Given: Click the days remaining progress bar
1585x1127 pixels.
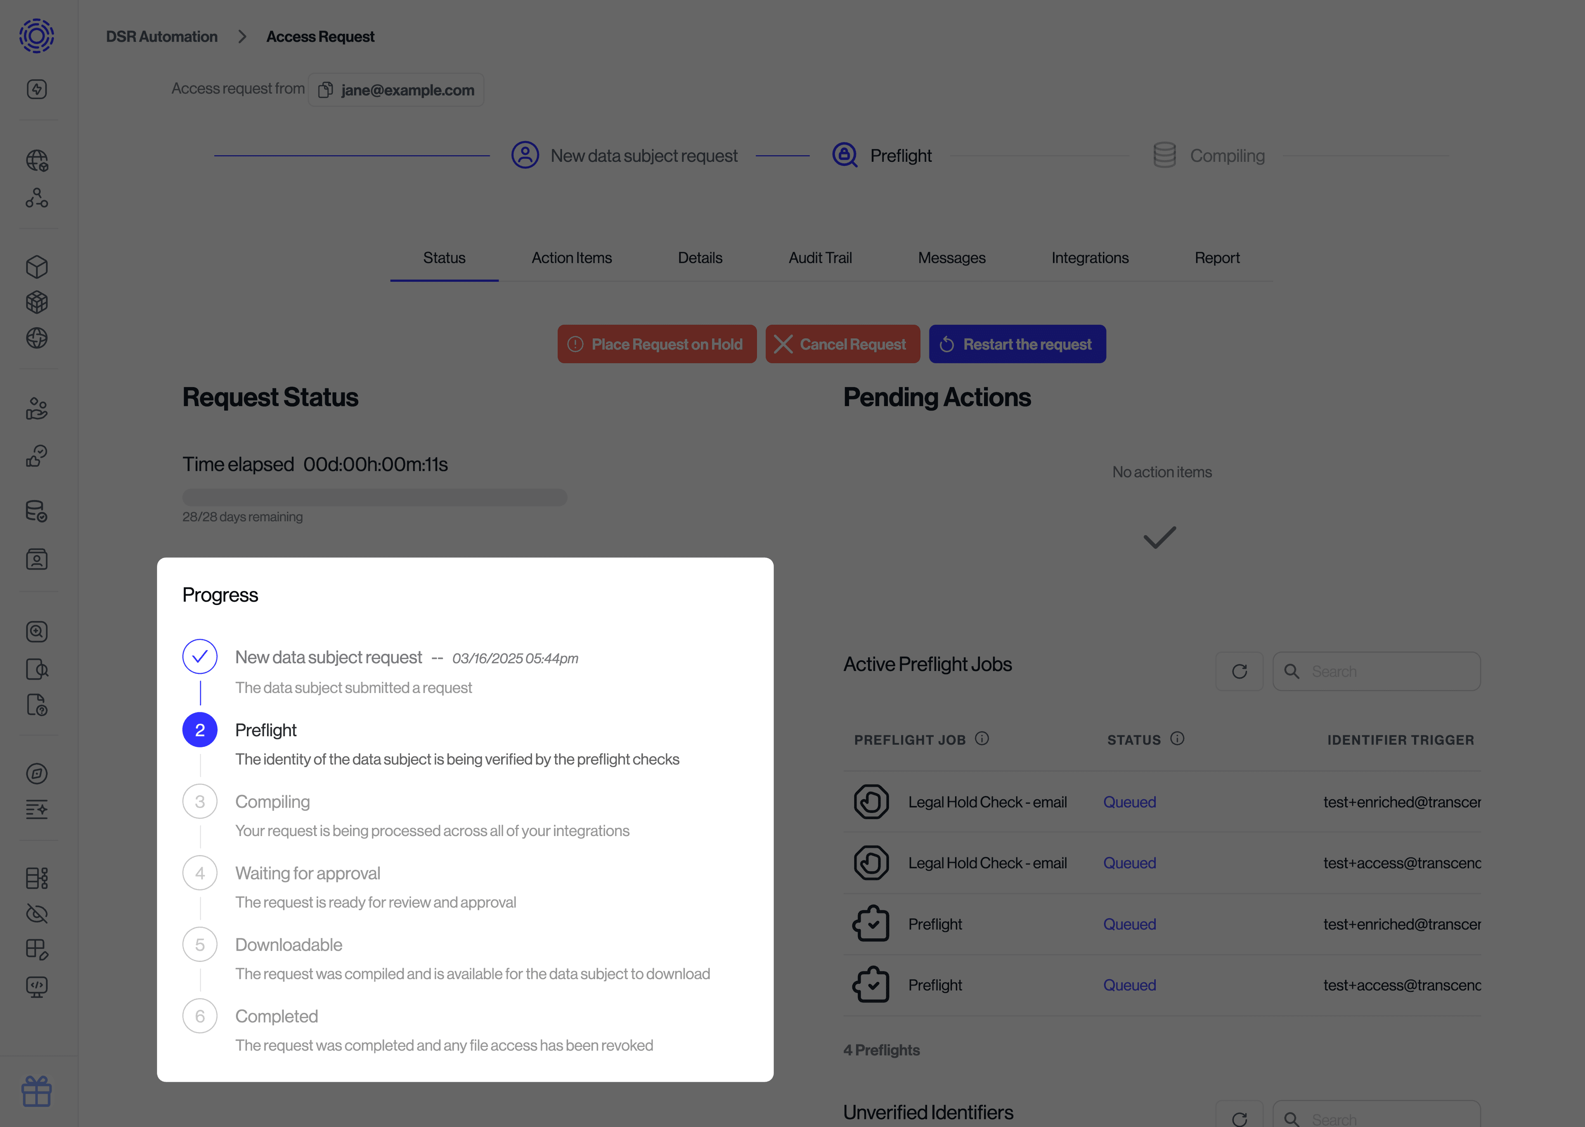Looking at the screenshot, I should coord(375,497).
